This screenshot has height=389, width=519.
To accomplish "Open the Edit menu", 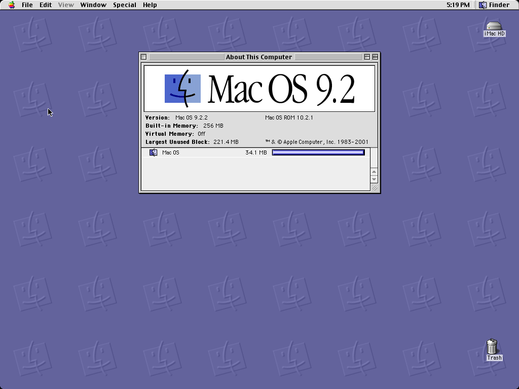I will (46, 5).
